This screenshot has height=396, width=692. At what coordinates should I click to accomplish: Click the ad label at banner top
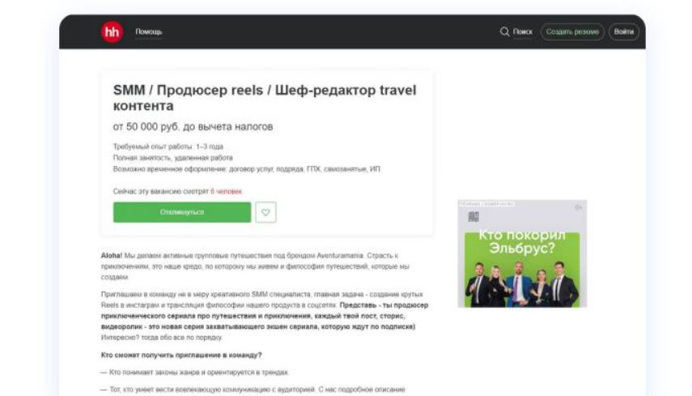pyautogui.click(x=486, y=204)
